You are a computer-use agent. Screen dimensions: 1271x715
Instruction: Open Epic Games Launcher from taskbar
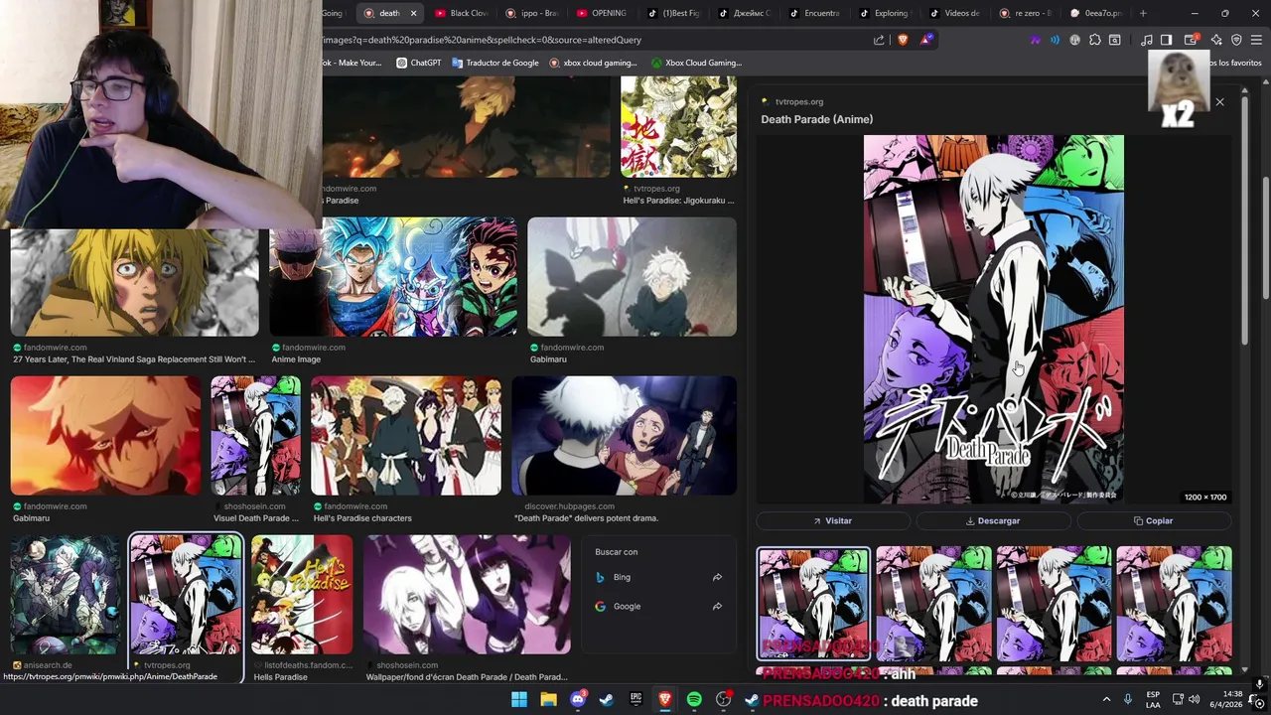(x=636, y=700)
